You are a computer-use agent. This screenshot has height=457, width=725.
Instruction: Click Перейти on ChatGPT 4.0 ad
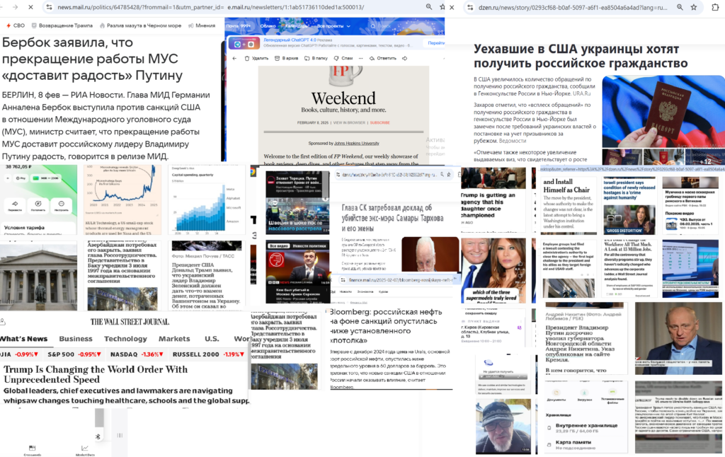435,43
